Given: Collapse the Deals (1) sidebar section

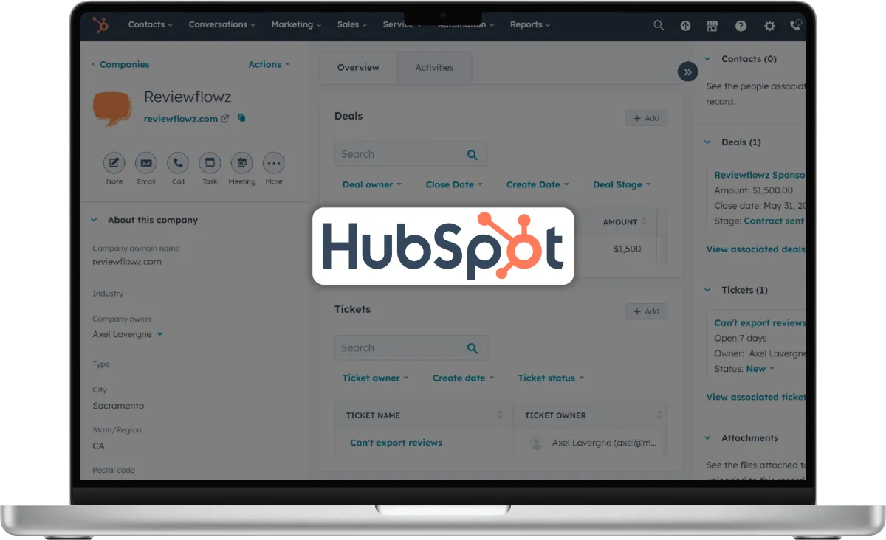Looking at the screenshot, I should click(x=707, y=142).
